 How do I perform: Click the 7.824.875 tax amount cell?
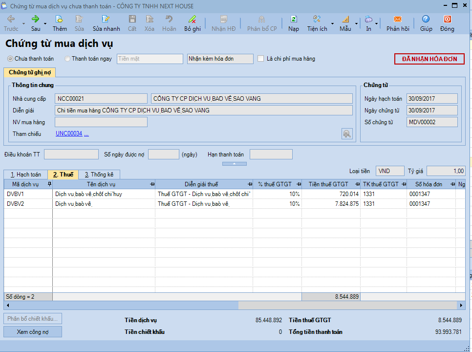point(331,204)
